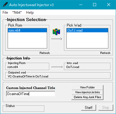Refresh the Pick Wad list
This screenshot has height=114, width=116.
[105, 53]
